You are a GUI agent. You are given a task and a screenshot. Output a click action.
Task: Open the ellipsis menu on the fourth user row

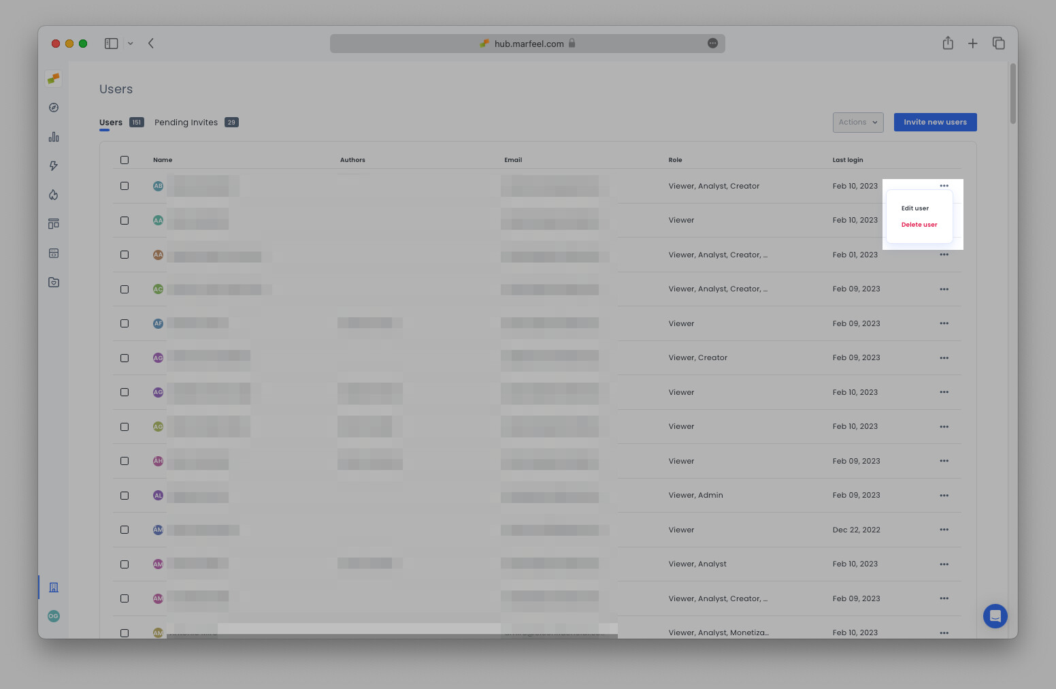click(x=944, y=289)
